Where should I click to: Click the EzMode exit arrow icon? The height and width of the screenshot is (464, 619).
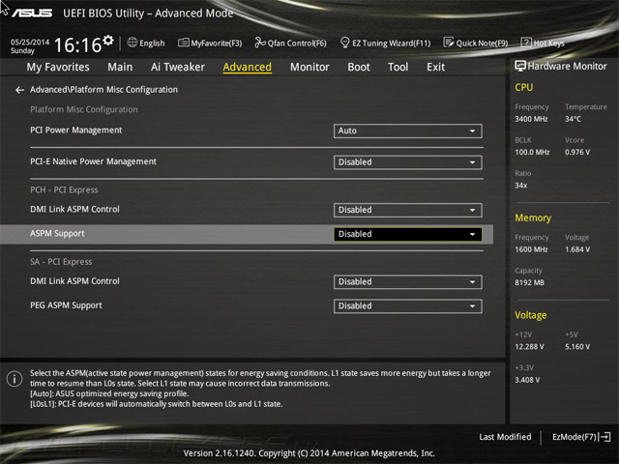point(604,437)
